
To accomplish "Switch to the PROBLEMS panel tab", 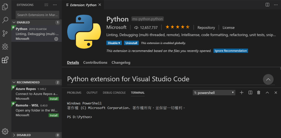I will 74,93.
